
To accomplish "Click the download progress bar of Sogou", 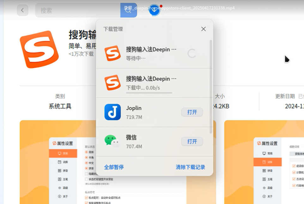I will tap(149, 93).
